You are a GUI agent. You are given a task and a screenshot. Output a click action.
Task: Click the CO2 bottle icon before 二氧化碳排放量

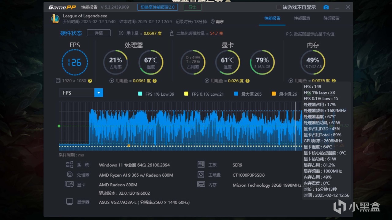(172, 33)
